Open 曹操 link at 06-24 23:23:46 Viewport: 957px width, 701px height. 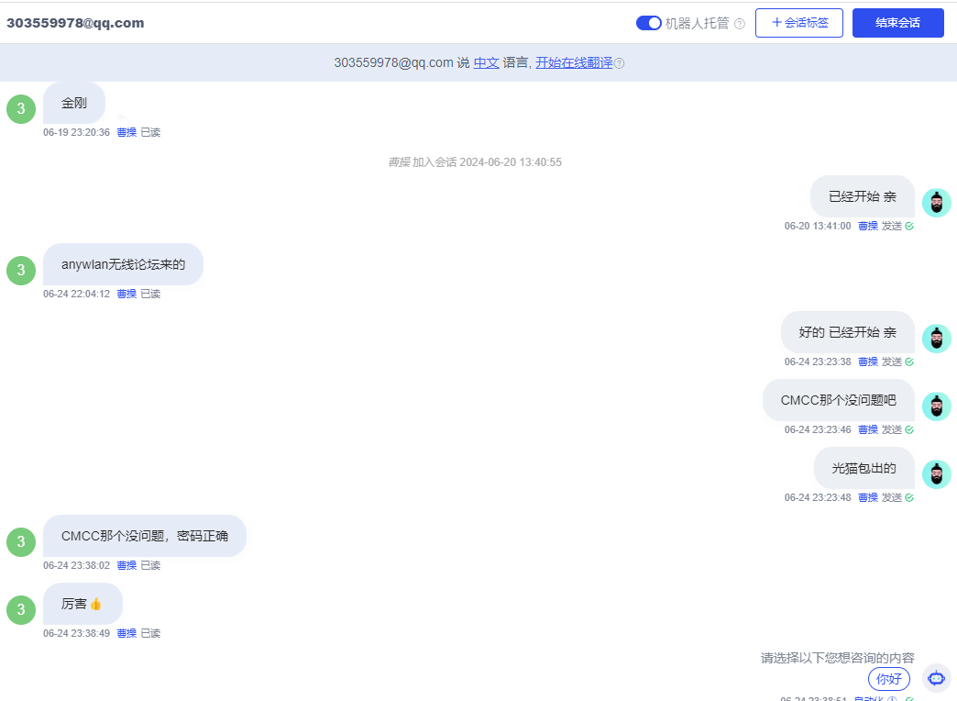[868, 429]
